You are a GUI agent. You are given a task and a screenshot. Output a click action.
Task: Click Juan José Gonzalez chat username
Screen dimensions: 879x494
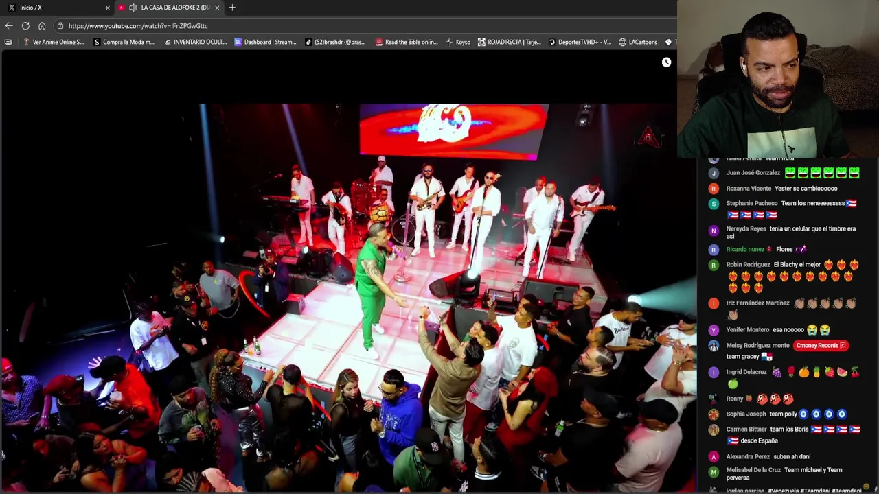(753, 173)
